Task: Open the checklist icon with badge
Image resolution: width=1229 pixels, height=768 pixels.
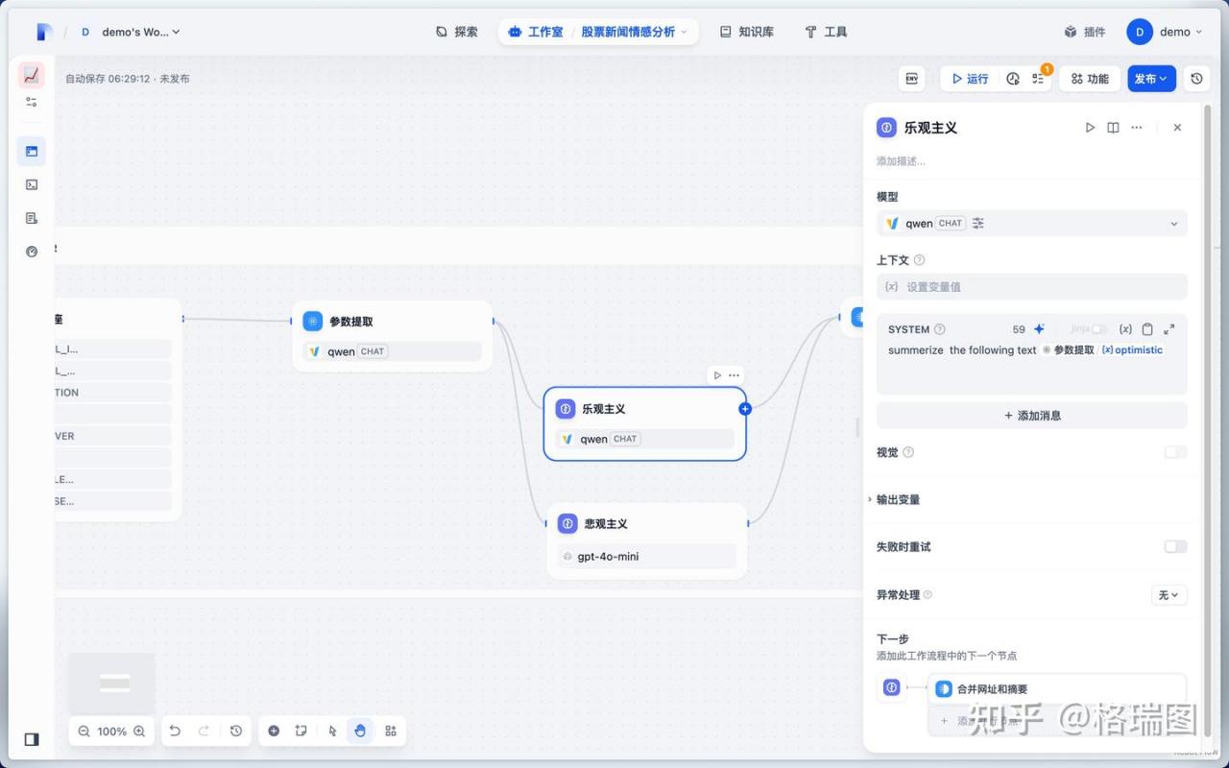Action: (1039, 79)
